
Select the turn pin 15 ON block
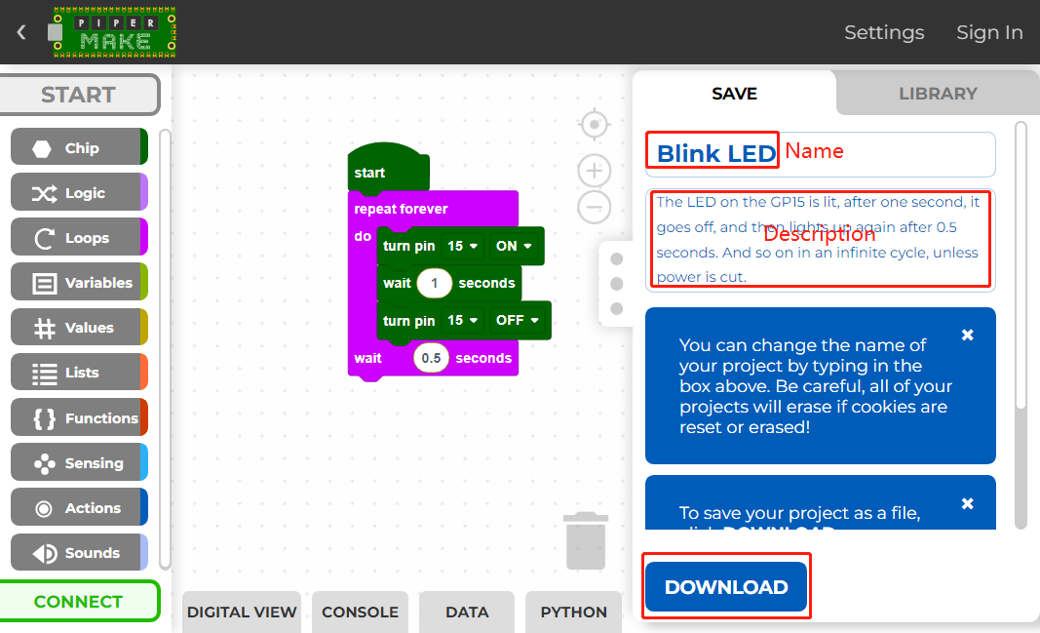[460, 246]
